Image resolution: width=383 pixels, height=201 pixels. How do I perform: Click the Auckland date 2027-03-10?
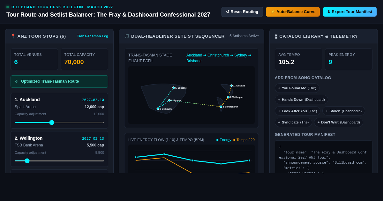tap(93, 100)
